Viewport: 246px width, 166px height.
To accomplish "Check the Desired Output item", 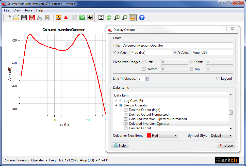I will click(x=126, y=128).
